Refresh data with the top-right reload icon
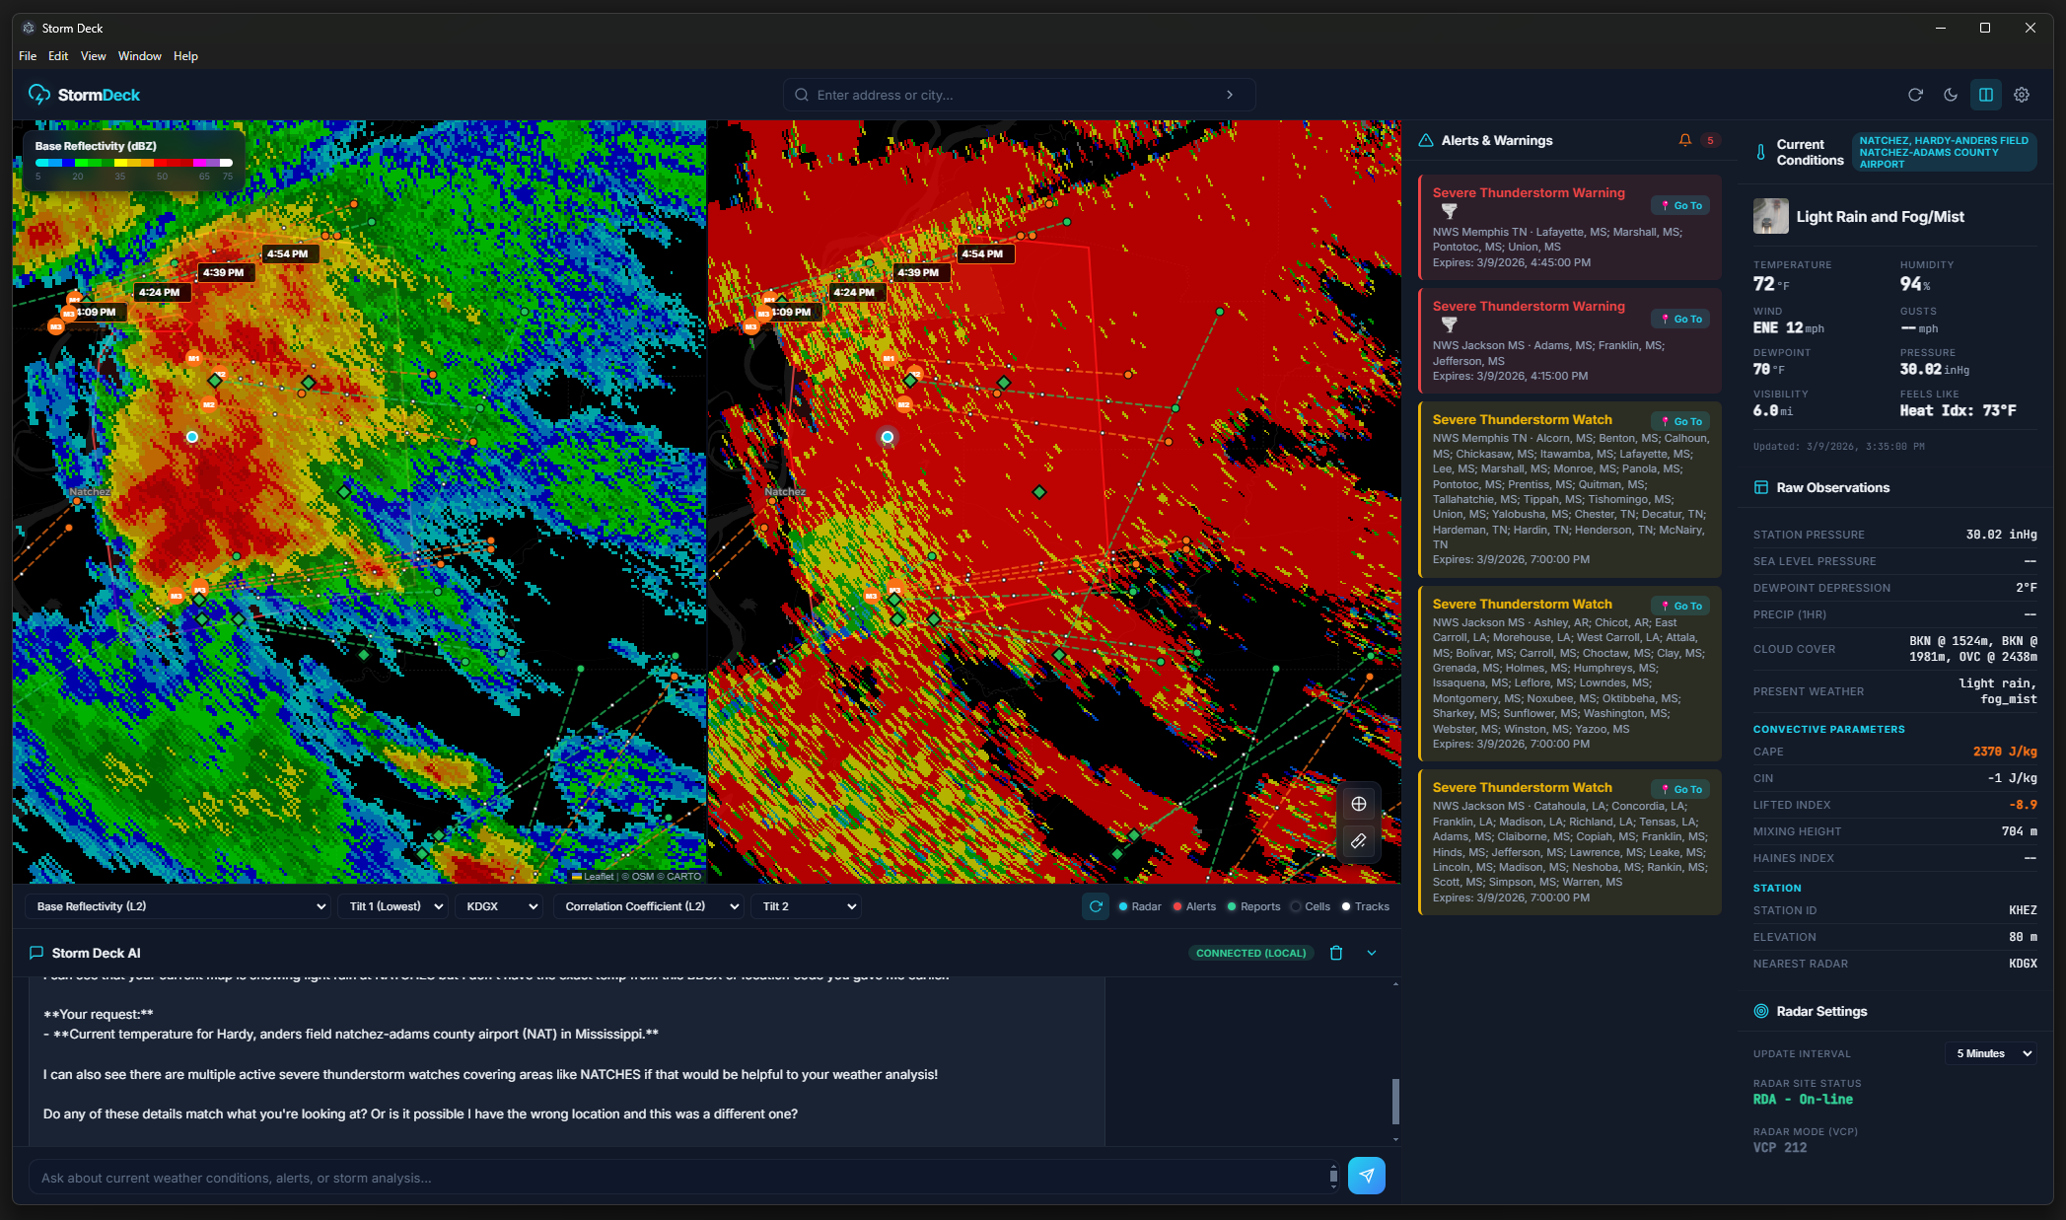The image size is (2066, 1220). coord(1916,94)
